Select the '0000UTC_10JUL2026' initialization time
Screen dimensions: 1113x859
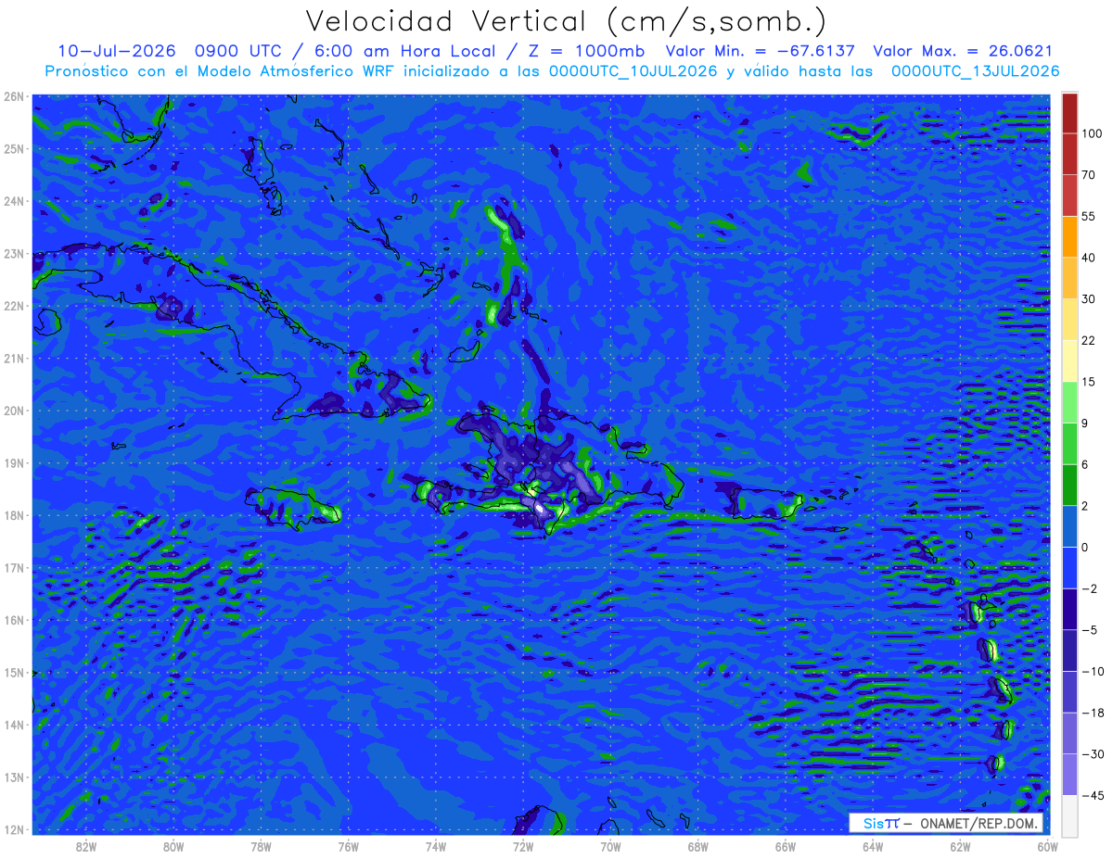pos(634,71)
